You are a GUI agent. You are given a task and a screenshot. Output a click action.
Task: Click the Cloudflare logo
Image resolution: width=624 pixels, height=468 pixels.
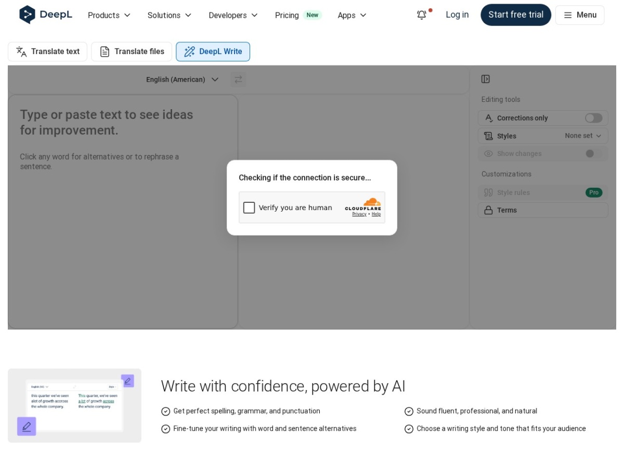(x=363, y=204)
